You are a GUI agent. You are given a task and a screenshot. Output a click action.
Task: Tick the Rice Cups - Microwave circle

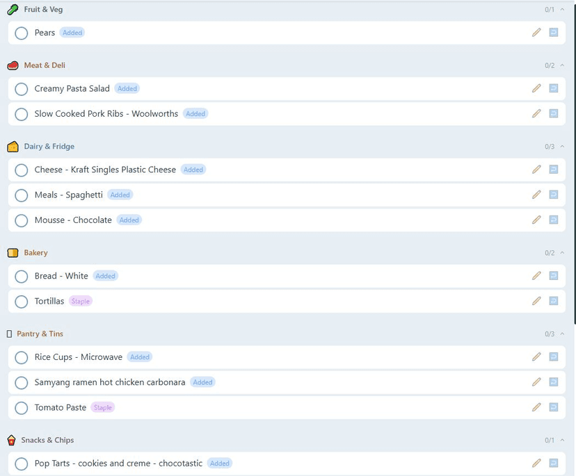click(22, 358)
